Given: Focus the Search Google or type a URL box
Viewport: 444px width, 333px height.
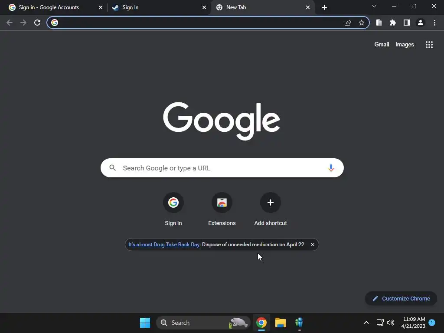Looking at the screenshot, I should pyautogui.click(x=222, y=168).
